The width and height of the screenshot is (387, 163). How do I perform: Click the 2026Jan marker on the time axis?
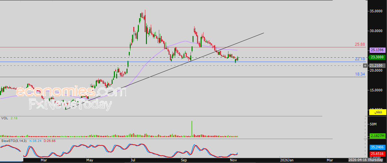(x=287, y=160)
